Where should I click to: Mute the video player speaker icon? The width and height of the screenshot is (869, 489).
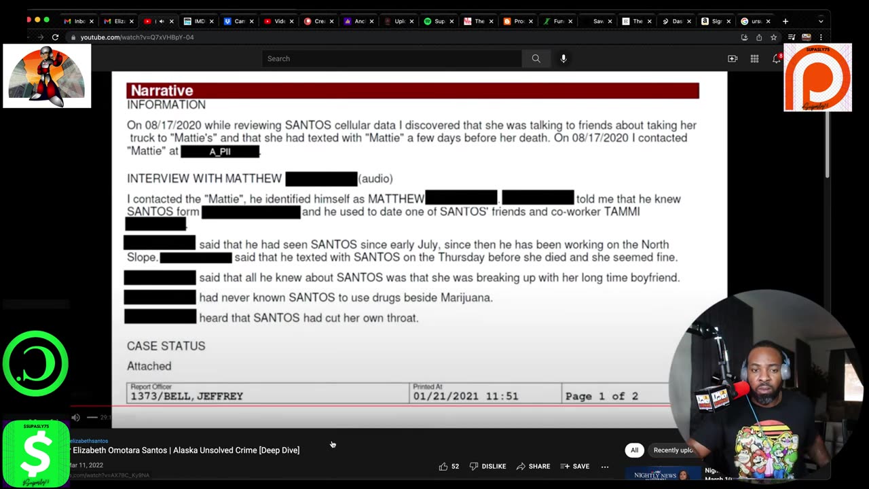76,417
